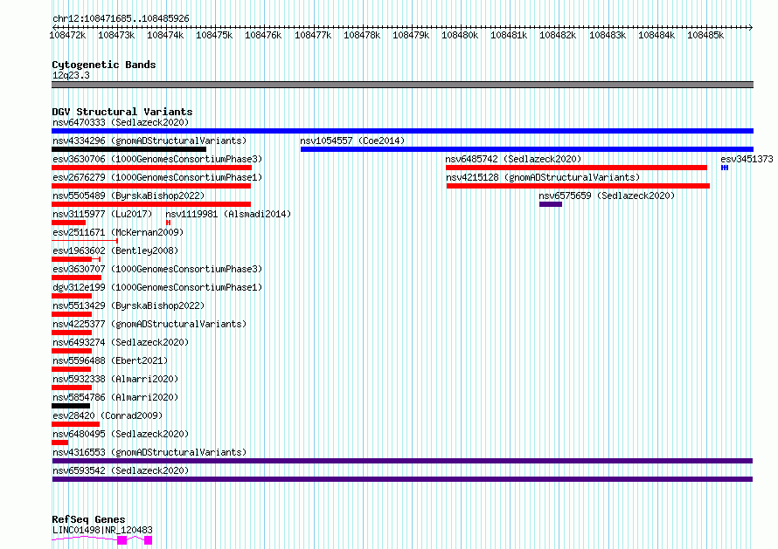778x549 pixels.
Task: Open the nsv6575659 (Sedlazeck2020) label
Action: click(607, 196)
